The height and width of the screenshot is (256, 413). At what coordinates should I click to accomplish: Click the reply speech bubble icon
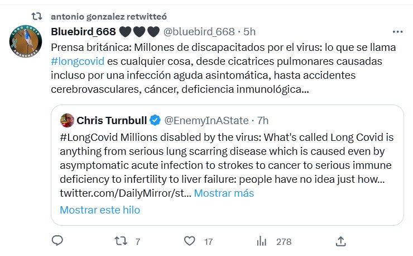point(56,241)
